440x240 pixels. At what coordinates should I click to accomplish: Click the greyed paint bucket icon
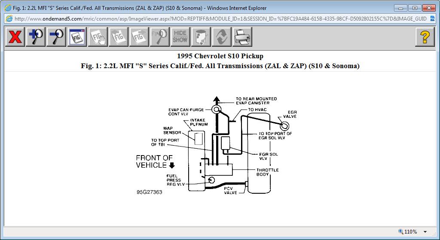point(201,37)
